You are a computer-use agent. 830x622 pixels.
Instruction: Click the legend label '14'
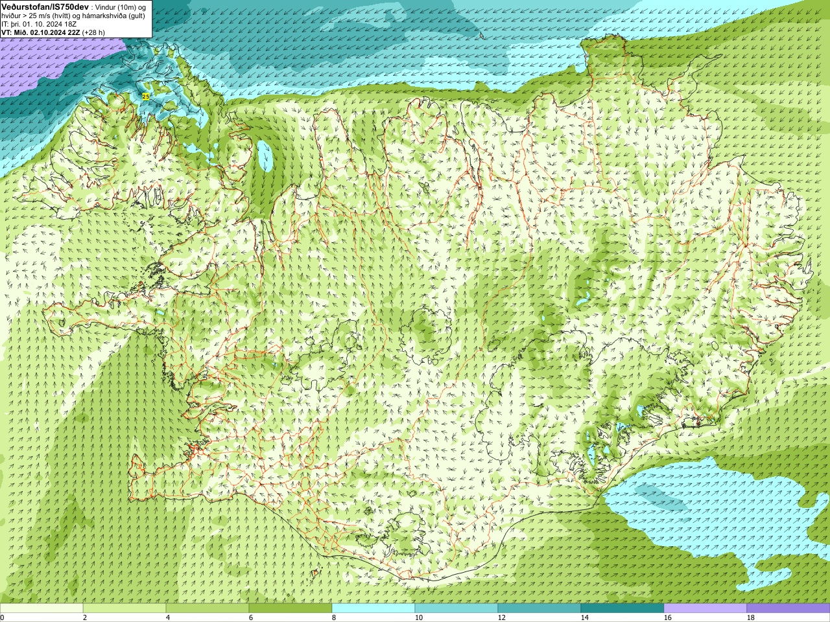[584, 617]
